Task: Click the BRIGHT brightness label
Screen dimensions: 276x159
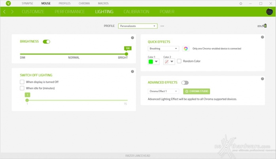Action: [x=123, y=58]
